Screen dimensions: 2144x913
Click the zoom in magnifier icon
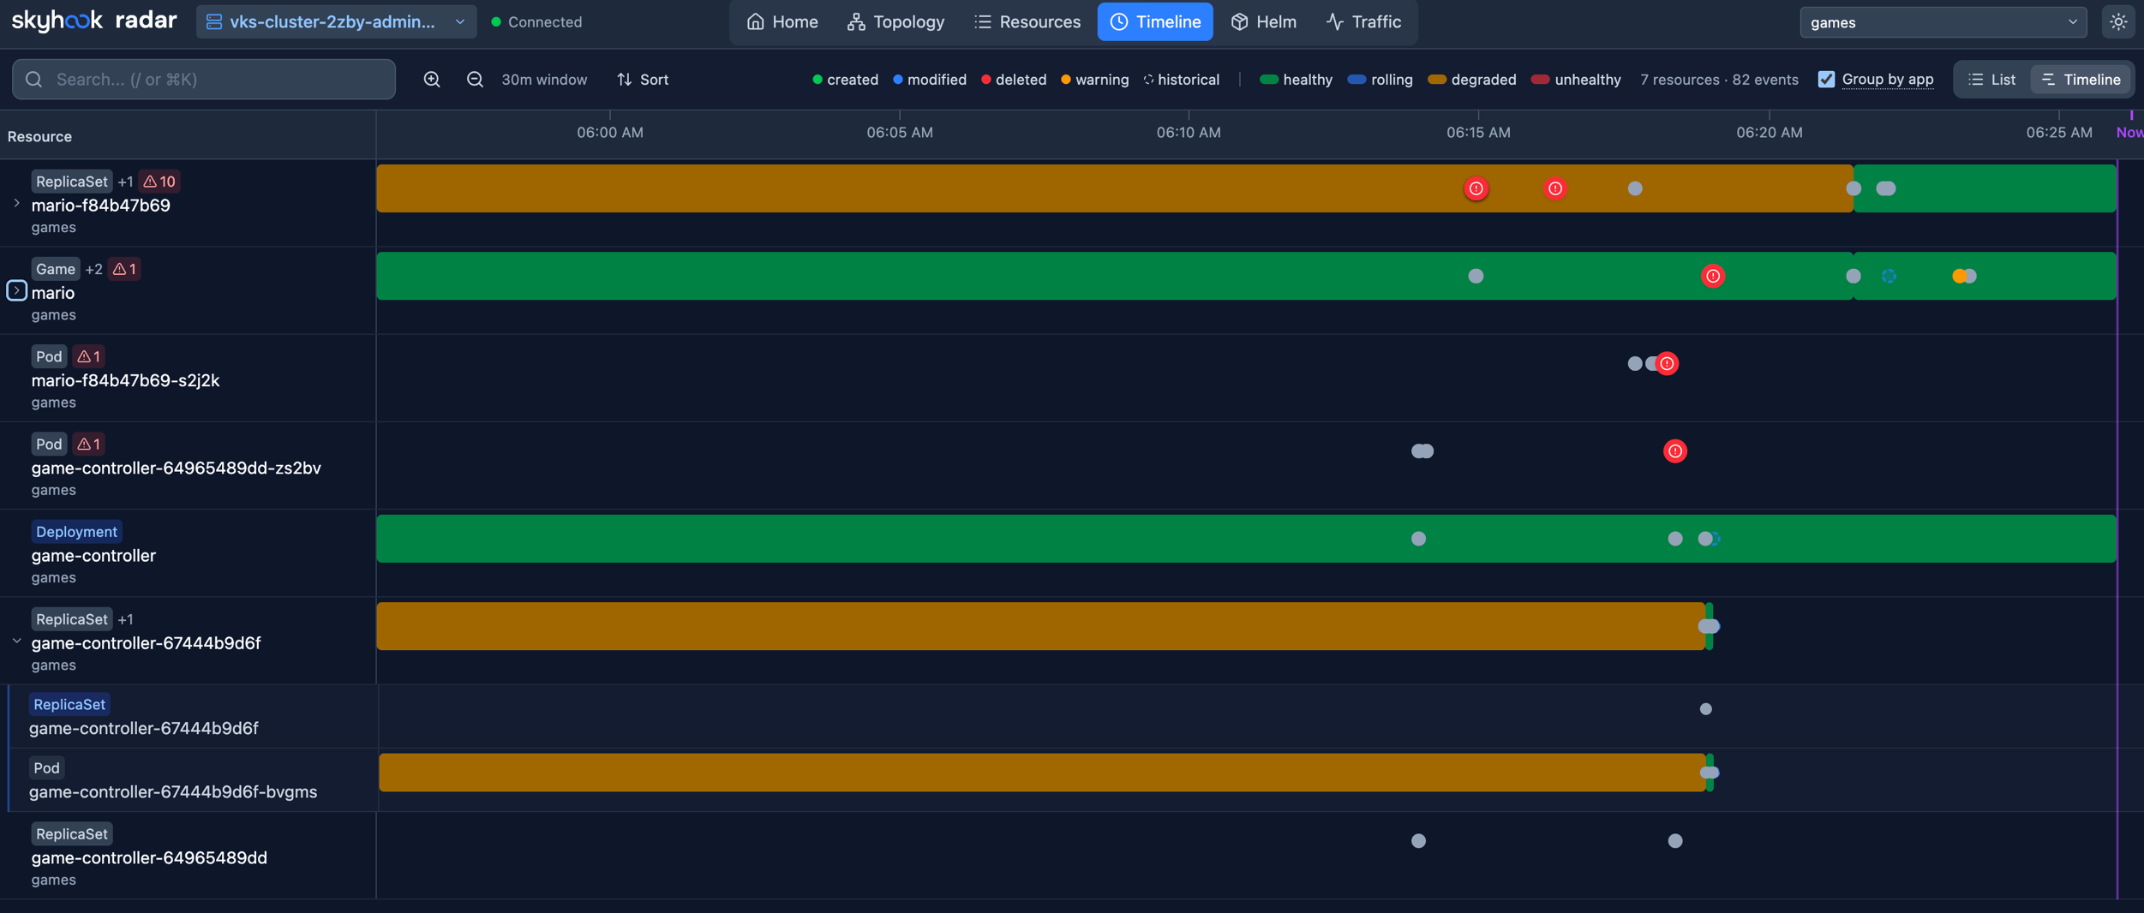click(432, 79)
